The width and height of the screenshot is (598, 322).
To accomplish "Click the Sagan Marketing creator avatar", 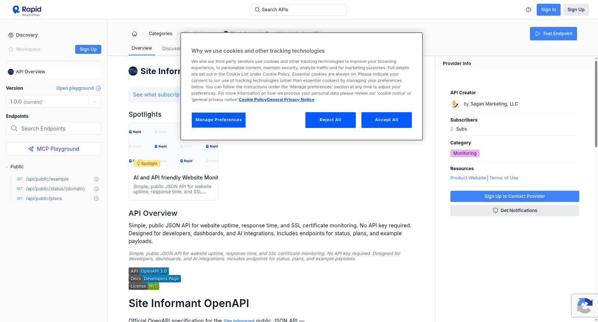I will 455,104.
